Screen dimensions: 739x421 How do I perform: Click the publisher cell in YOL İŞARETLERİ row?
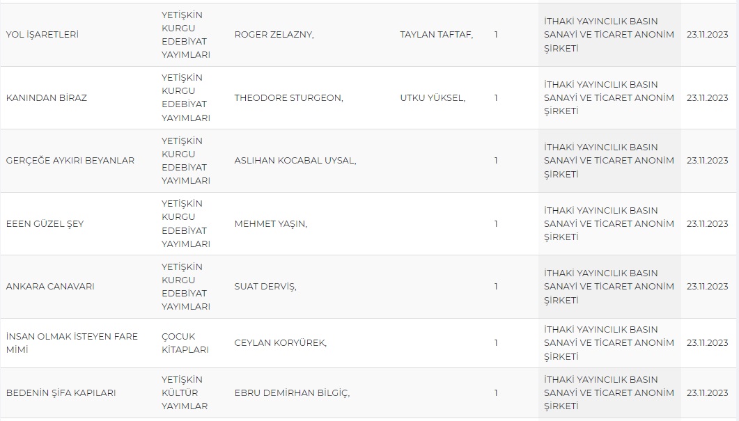609,34
